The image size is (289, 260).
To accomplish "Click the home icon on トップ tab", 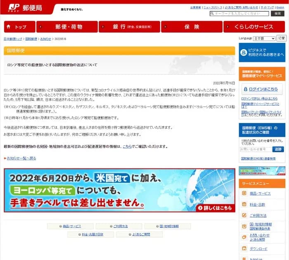I will click(10, 27).
